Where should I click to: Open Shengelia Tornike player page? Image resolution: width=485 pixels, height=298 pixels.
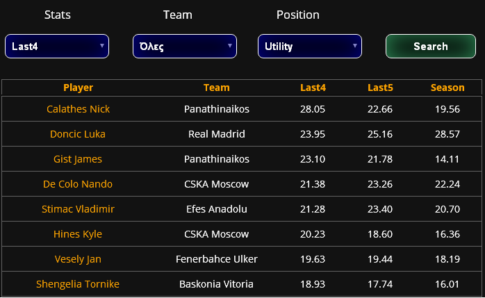click(x=78, y=284)
